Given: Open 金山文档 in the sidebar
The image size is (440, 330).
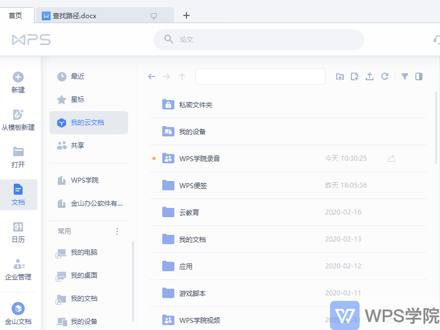Looking at the screenshot, I should 18,313.
